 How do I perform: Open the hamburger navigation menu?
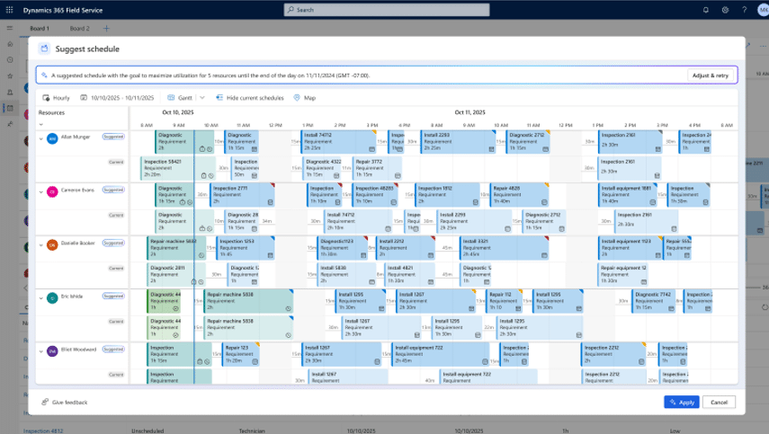(10, 28)
